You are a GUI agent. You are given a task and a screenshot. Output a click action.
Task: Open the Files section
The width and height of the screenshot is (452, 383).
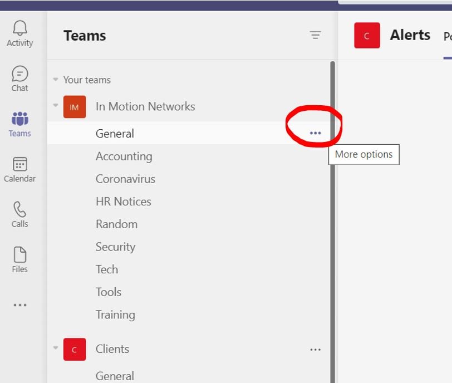[x=20, y=260]
